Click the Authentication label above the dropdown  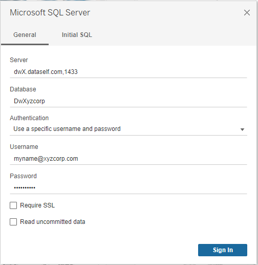(29, 118)
